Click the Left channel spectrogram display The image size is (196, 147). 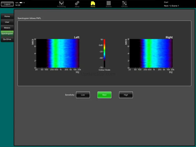[58, 53]
